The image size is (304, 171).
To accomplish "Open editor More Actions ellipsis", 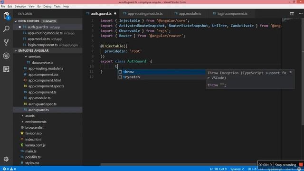I will tap(301, 14).
